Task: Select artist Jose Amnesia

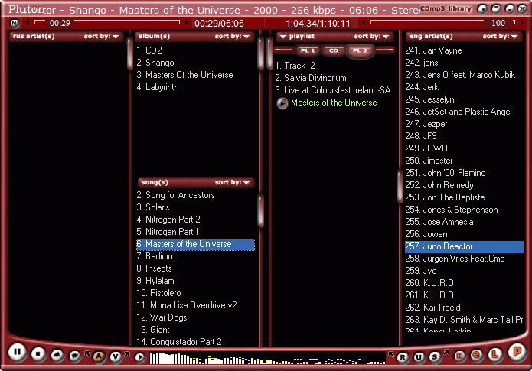Action: [x=439, y=222]
